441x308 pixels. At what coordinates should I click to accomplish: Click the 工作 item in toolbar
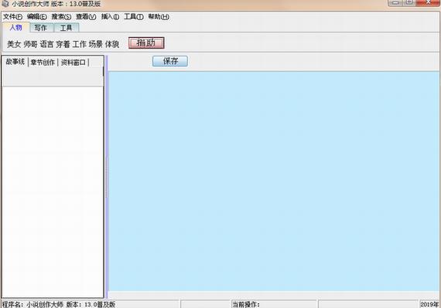pos(80,44)
